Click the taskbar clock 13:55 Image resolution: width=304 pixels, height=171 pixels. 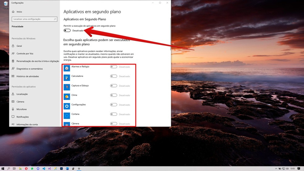coord(293,169)
